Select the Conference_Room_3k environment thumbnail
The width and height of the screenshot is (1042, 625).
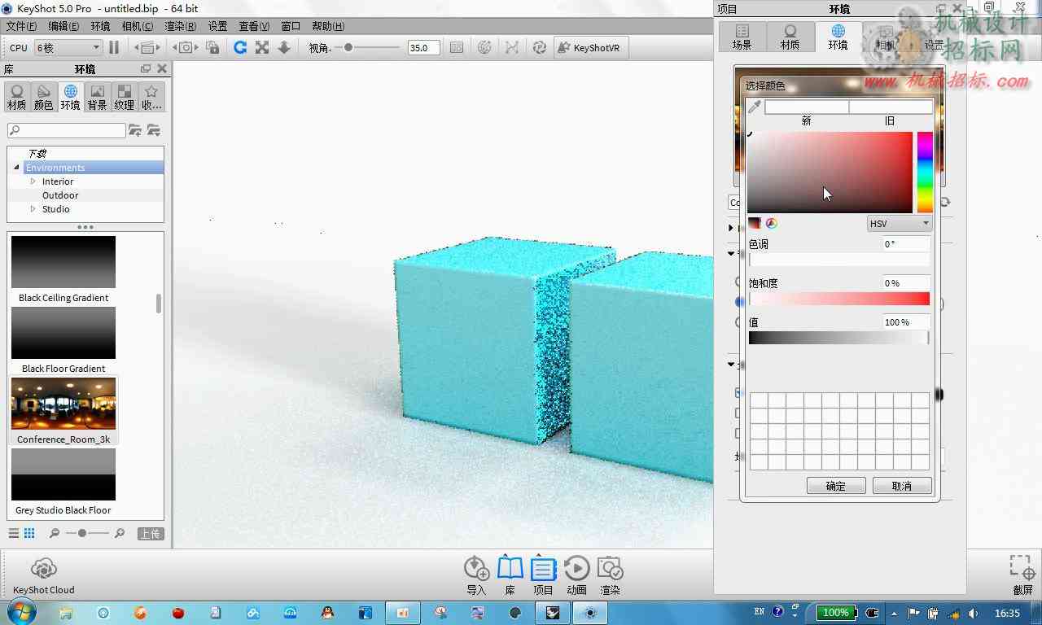click(x=63, y=410)
